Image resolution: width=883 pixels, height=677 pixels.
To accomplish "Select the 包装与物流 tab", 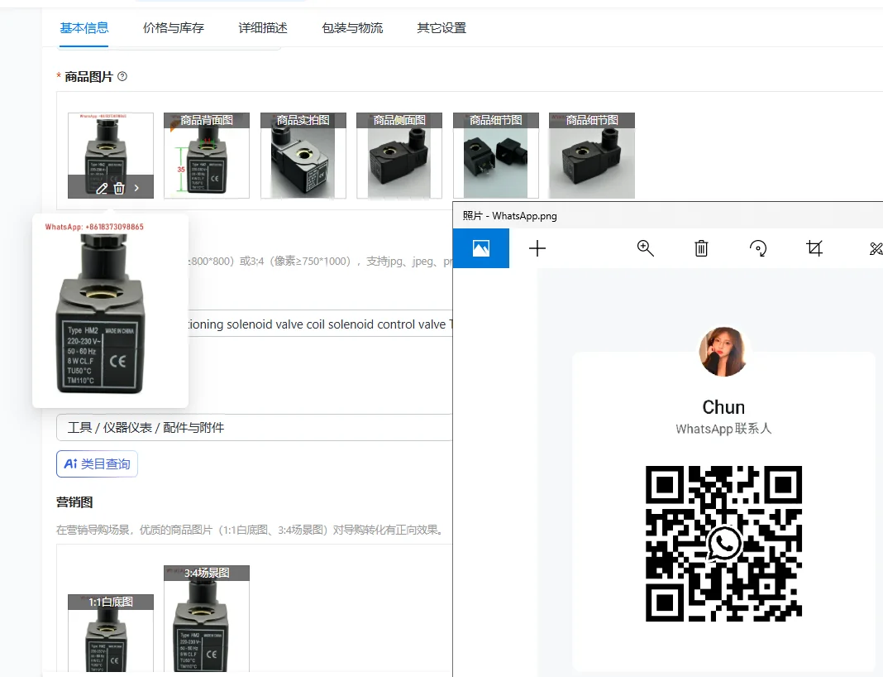I will pos(352,27).
